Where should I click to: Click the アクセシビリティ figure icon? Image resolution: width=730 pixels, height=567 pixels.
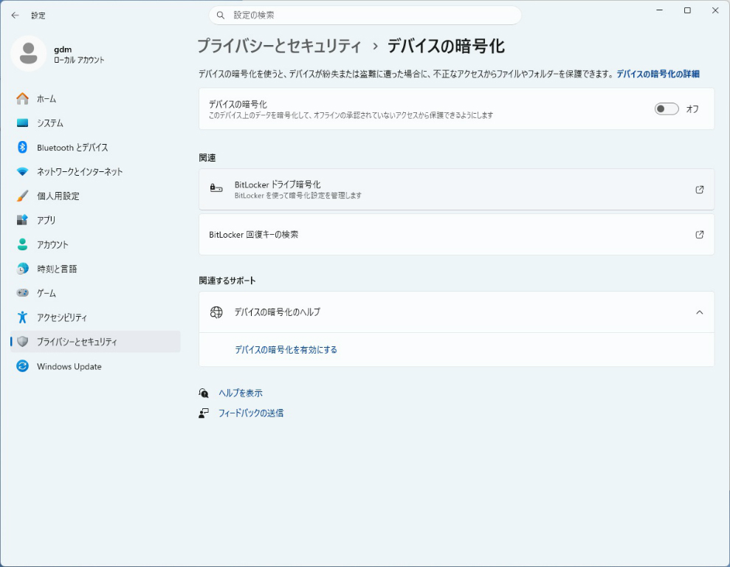(22, 317)
